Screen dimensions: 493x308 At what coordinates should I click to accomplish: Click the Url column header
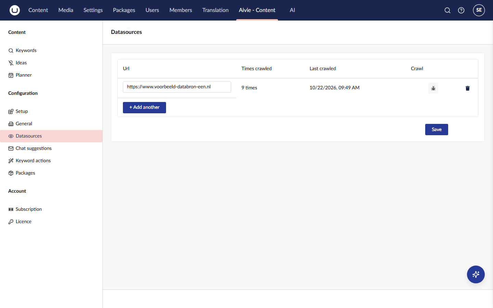point(126,68)
